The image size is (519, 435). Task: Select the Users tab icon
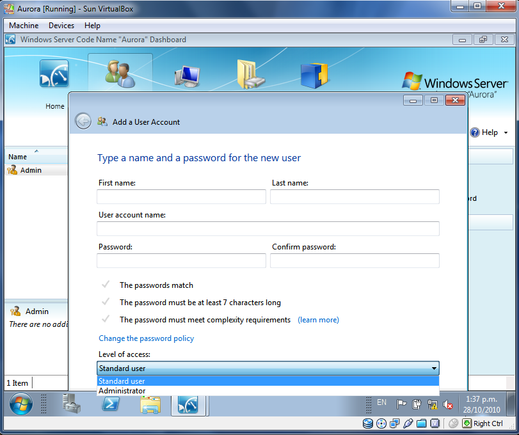pyautogui.click(x=120, y=74)
